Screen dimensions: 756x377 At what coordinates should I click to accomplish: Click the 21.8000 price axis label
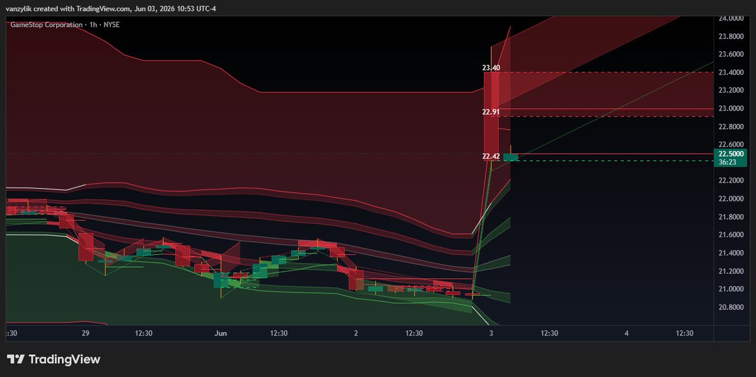(731, 217)
